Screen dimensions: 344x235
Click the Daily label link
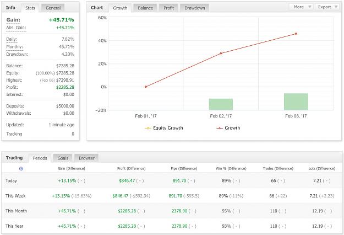click(12, 39)
